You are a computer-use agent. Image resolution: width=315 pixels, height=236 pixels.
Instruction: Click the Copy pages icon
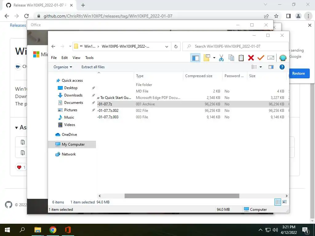pos(231,58)
